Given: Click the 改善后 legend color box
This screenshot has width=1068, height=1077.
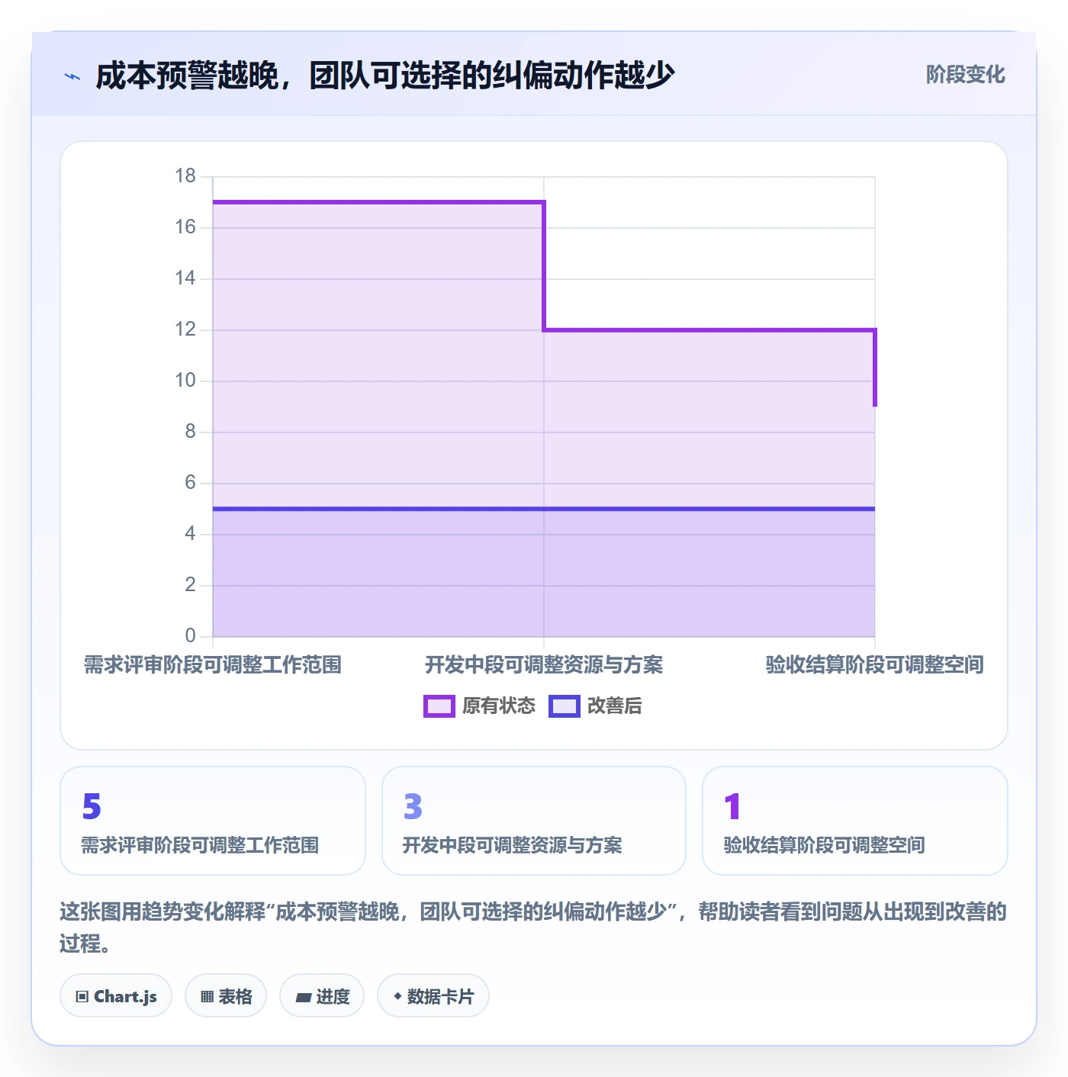Looking at the screenshot, I should coord(565,706).
